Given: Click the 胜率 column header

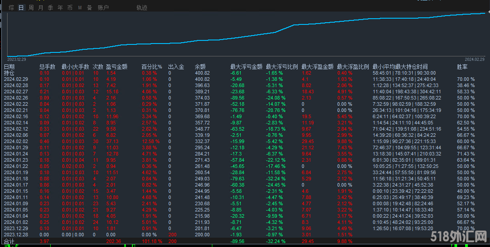Looking at the screenshot, I should [x=462, y=67].
